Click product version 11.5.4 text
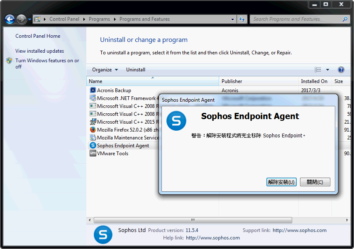The image size is (354, 249). [x=192, y=230]
